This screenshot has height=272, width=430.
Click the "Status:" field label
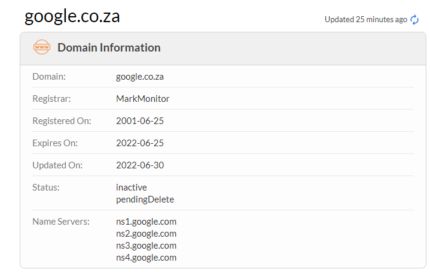tap(46, 188)
